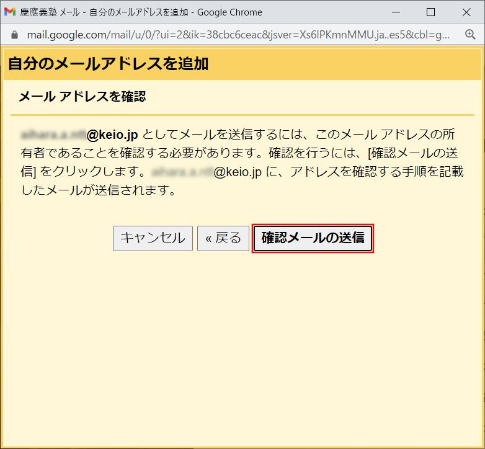Click the blurred username before bold @keio.jp

point(53,134)
